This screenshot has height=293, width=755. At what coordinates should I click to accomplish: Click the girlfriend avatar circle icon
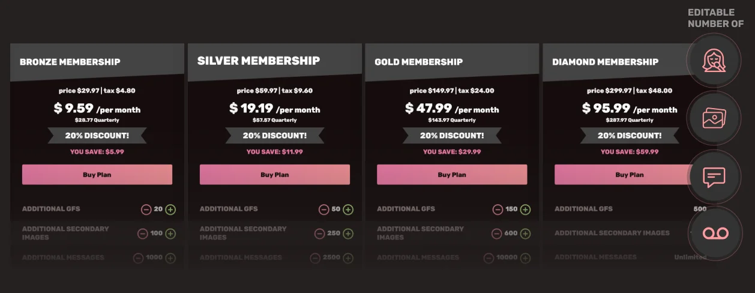click(x=714, y=61)
